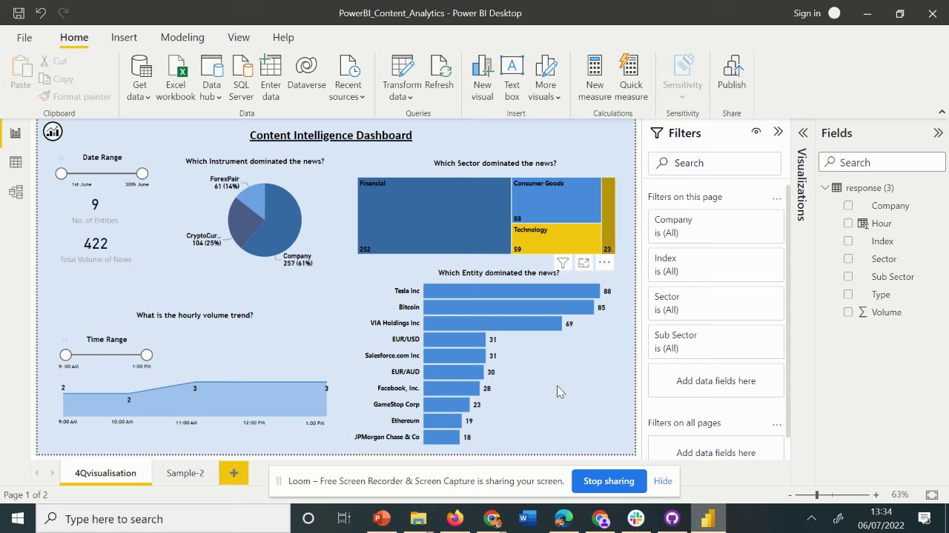Screen dimensions: 949x533
Task: Import an Excel workbook
Action: tap(176, 78)
